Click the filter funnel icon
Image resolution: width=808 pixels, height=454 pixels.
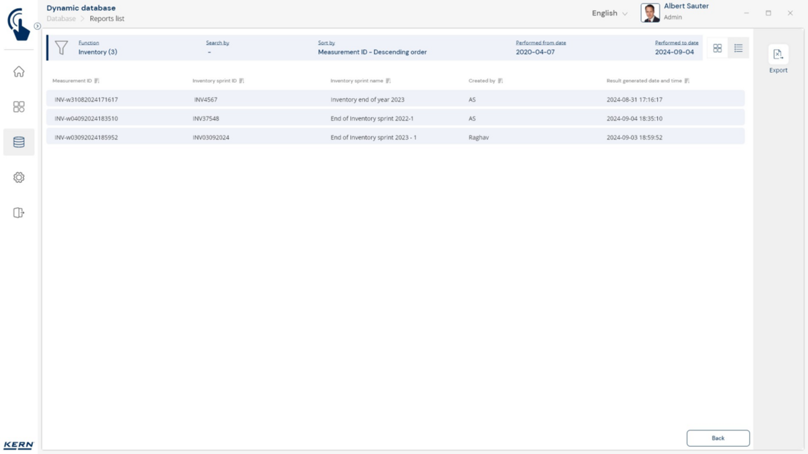[x=61, y=48]
